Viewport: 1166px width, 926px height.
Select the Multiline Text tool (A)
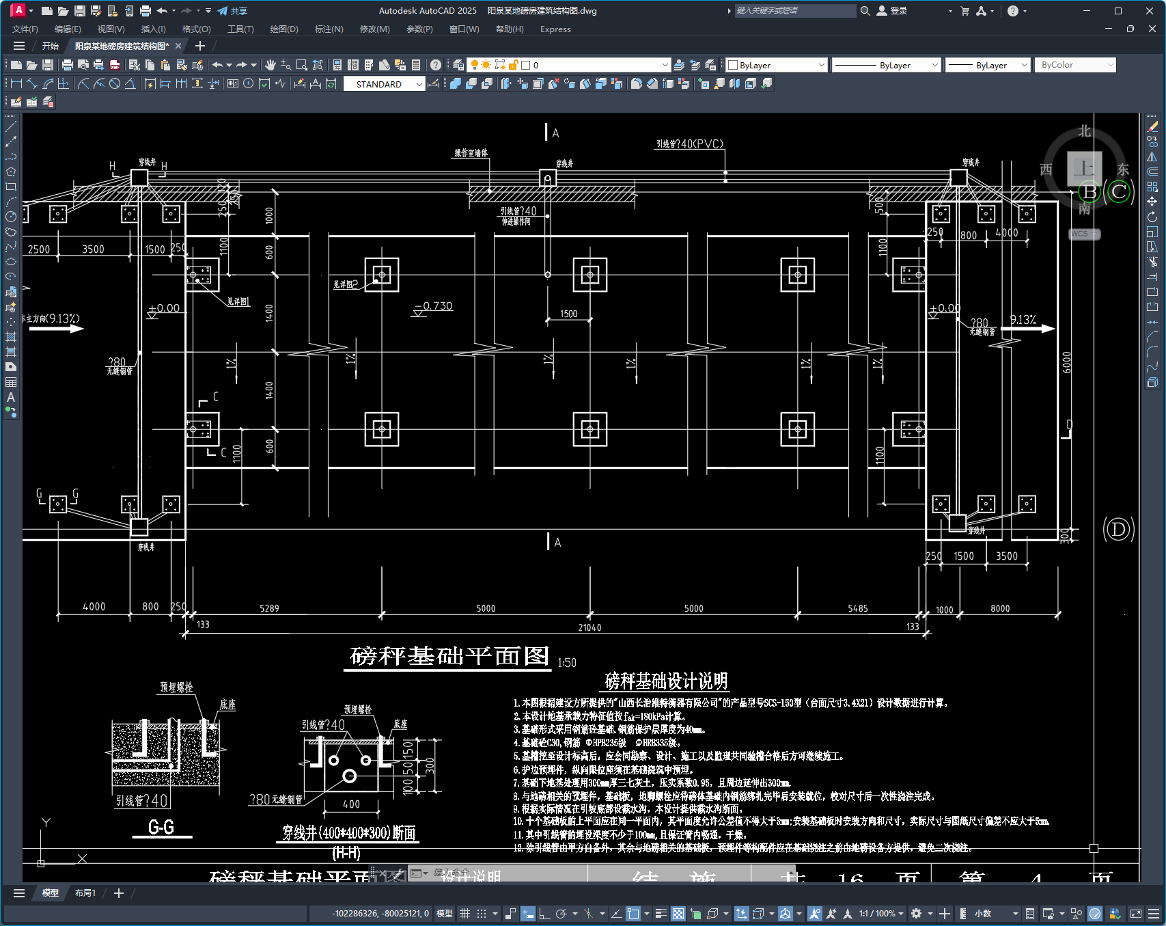(x=11, y=397)
